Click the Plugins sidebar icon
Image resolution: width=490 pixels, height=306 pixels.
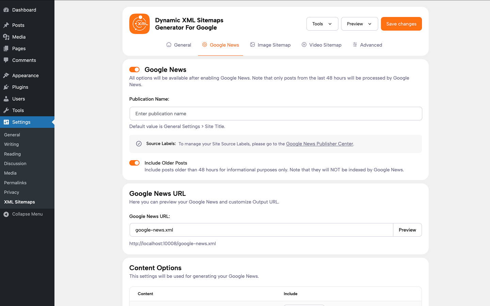[x=6, y=87]
